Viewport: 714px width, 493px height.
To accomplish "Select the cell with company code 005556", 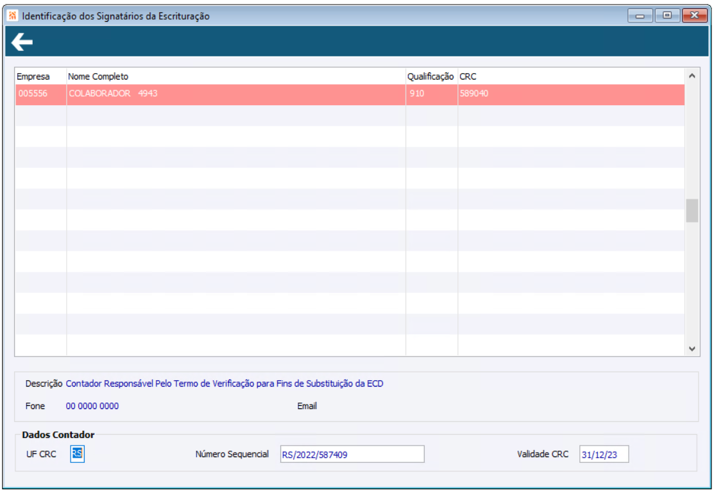I will tap(41, 94).
